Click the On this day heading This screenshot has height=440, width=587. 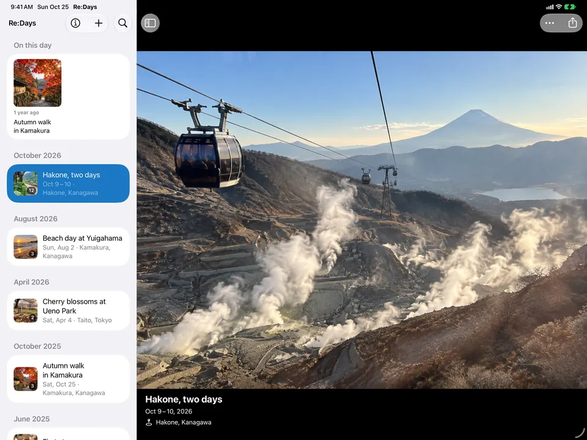(x=32, y=45)
